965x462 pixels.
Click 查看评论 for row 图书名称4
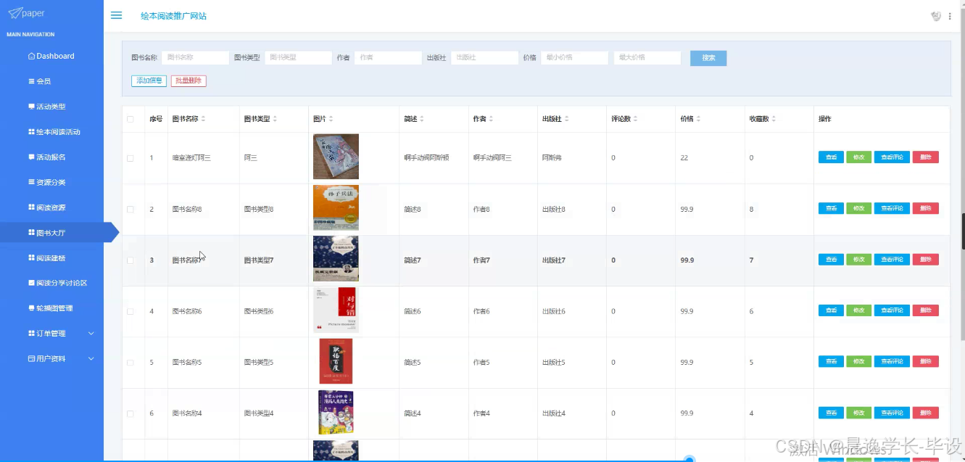[x=892, y=413]
